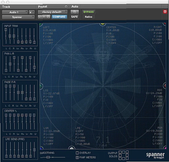The height and width of the screenshot is (162, 169).
Task: Enable the OVERLAY checkbox
Action: pos(77,153)
